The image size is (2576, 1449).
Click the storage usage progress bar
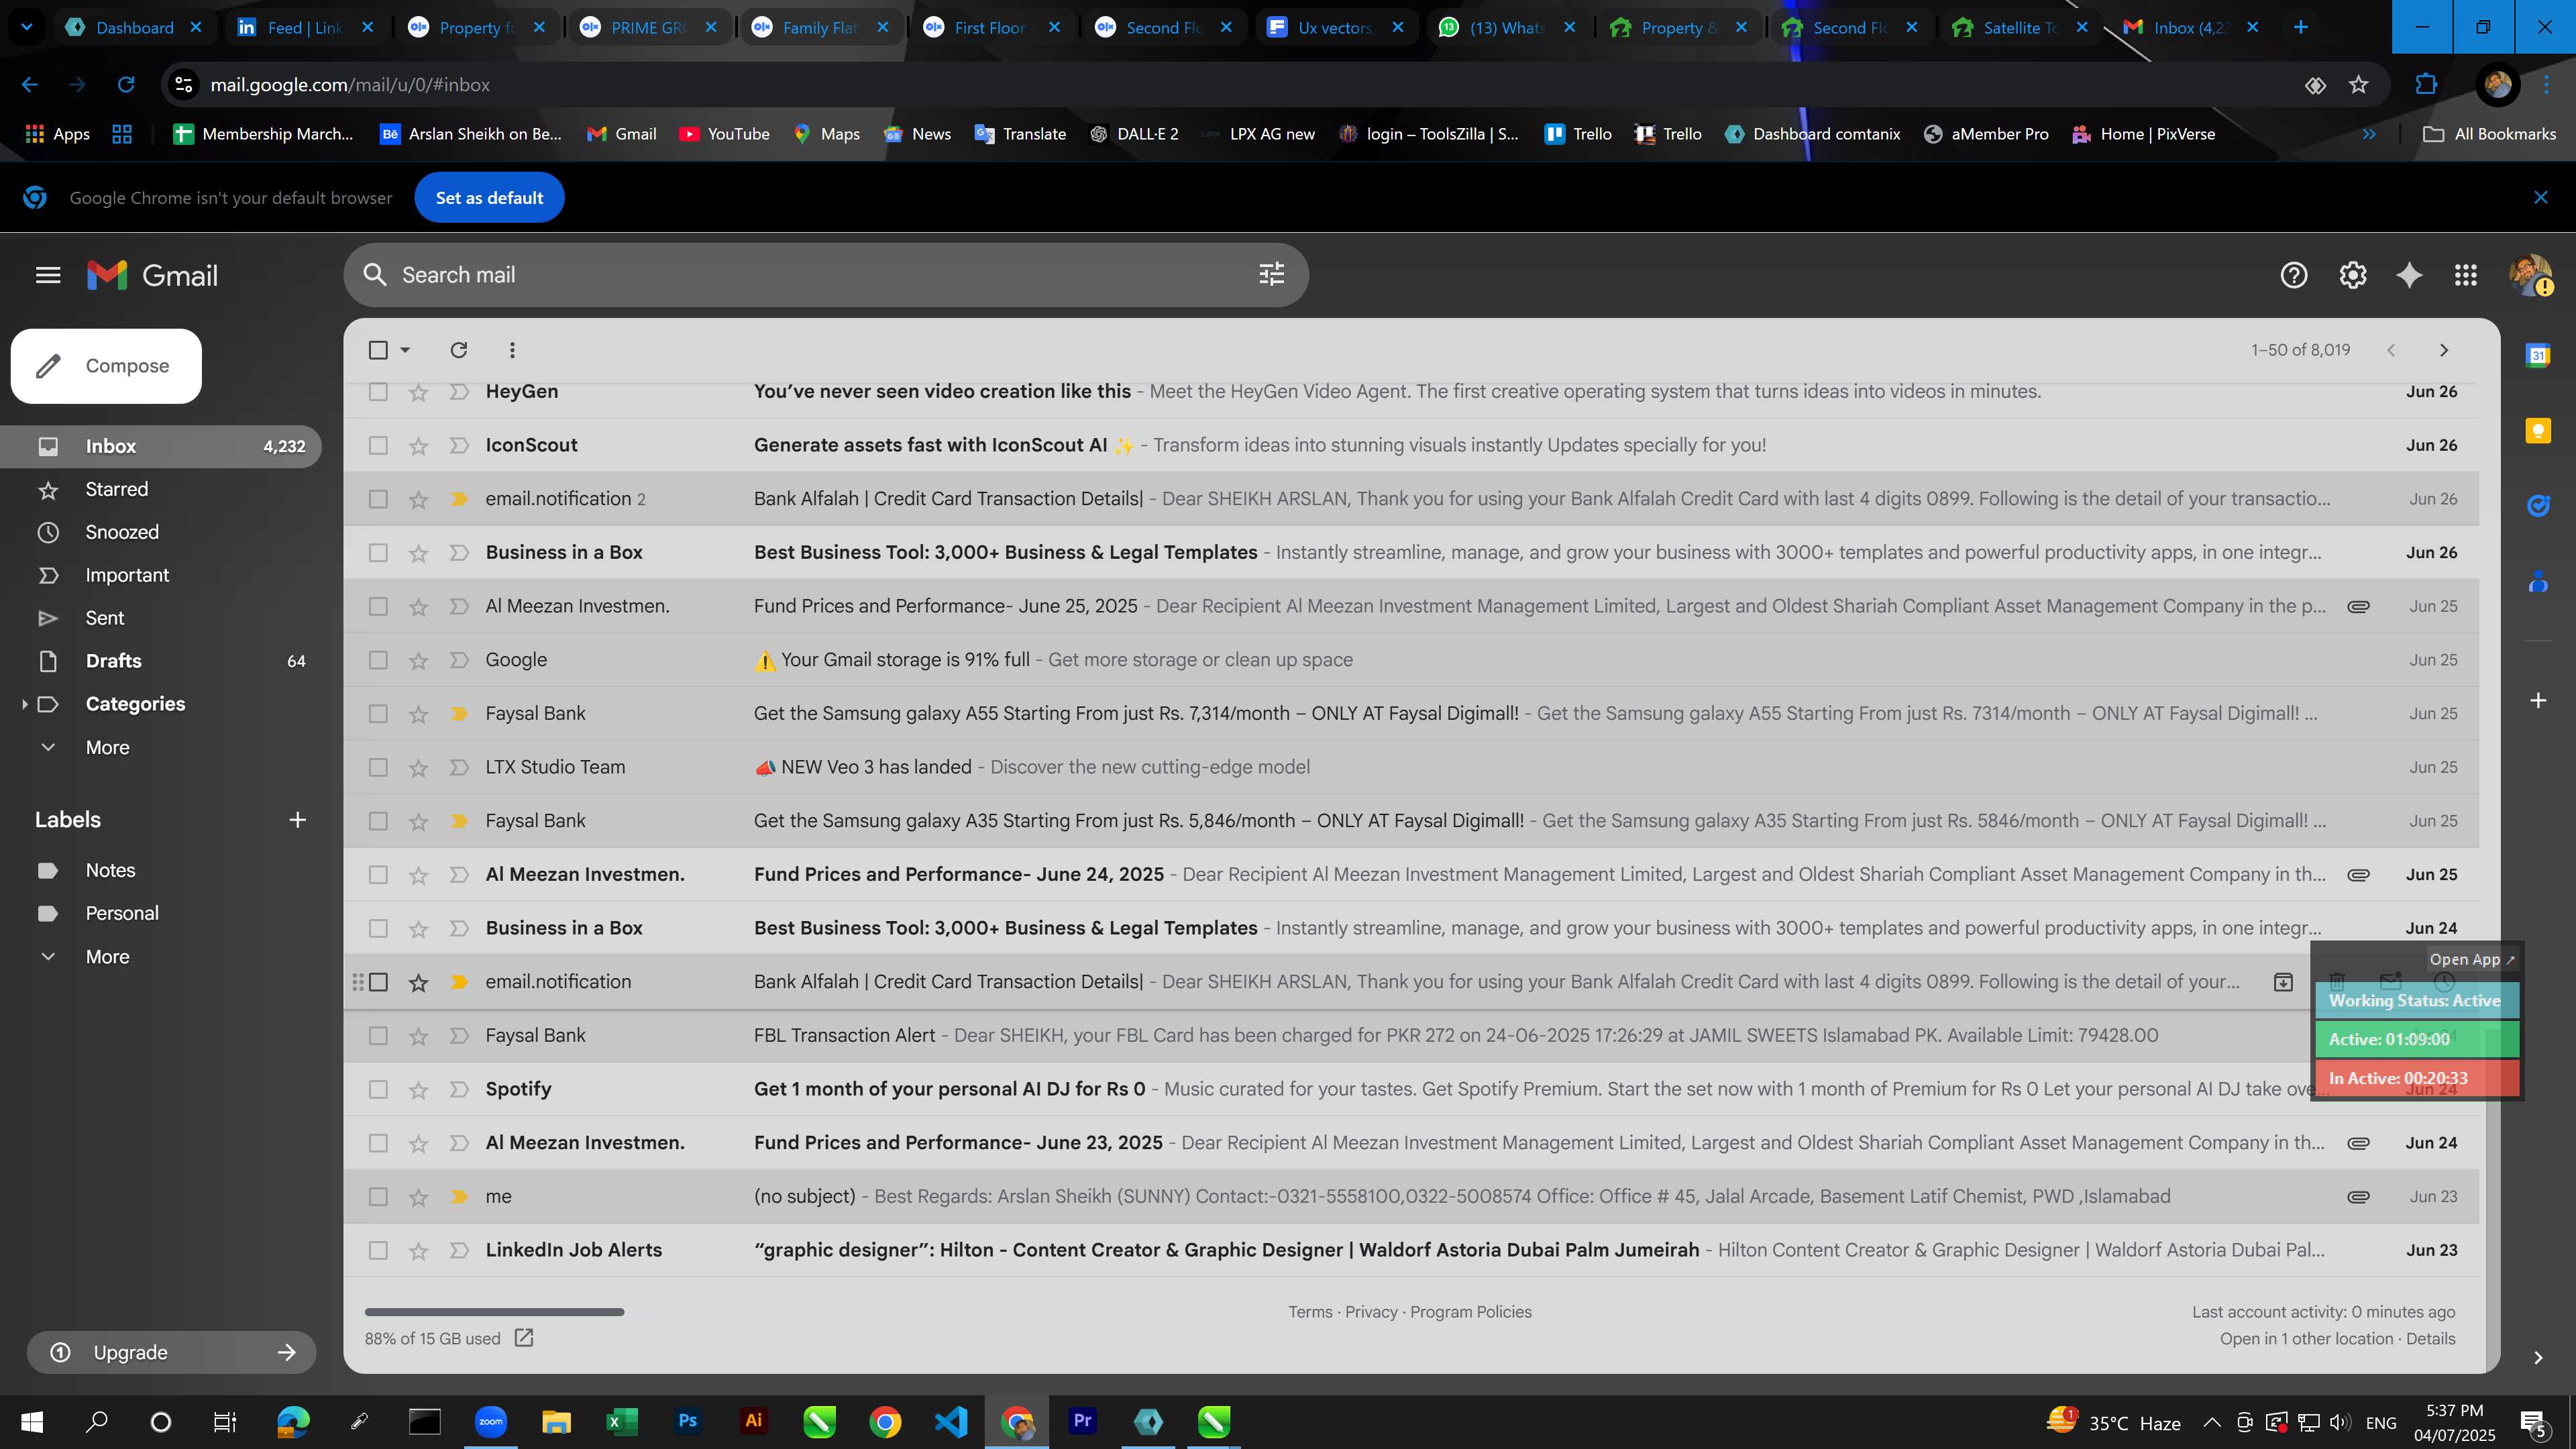coord(495,1312)
